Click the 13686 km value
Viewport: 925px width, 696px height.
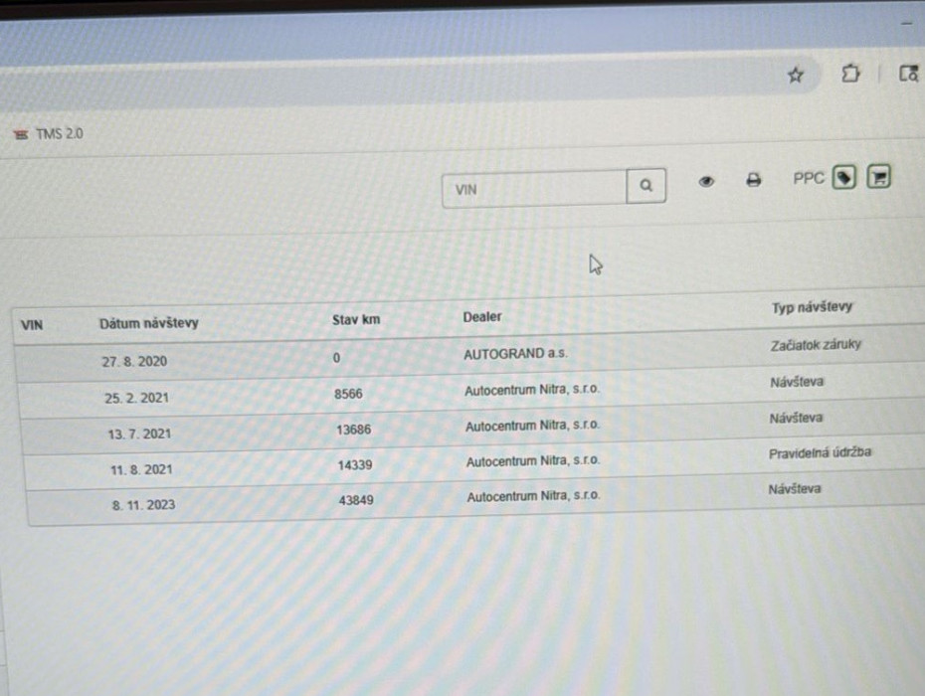pyautogui.click(x=353, y=430)
